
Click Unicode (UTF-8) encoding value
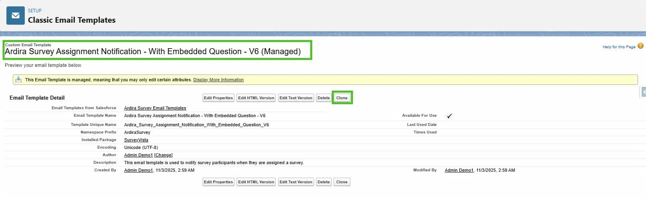pyautogui.click(x=141, y=147)
